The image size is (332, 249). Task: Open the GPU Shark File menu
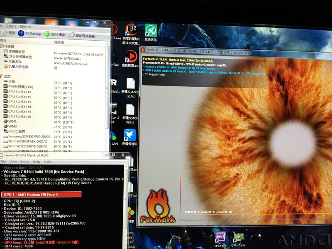point(3,161)
